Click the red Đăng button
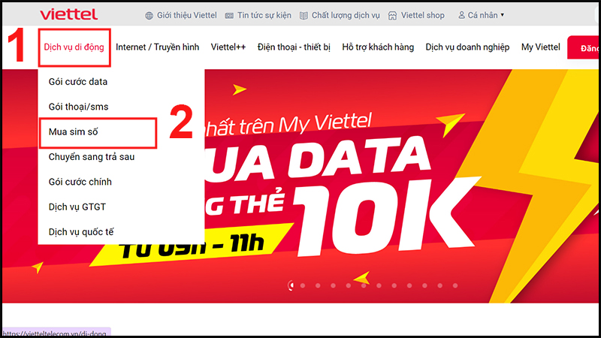This screenshot has width=601, height=338. (583, 48)
